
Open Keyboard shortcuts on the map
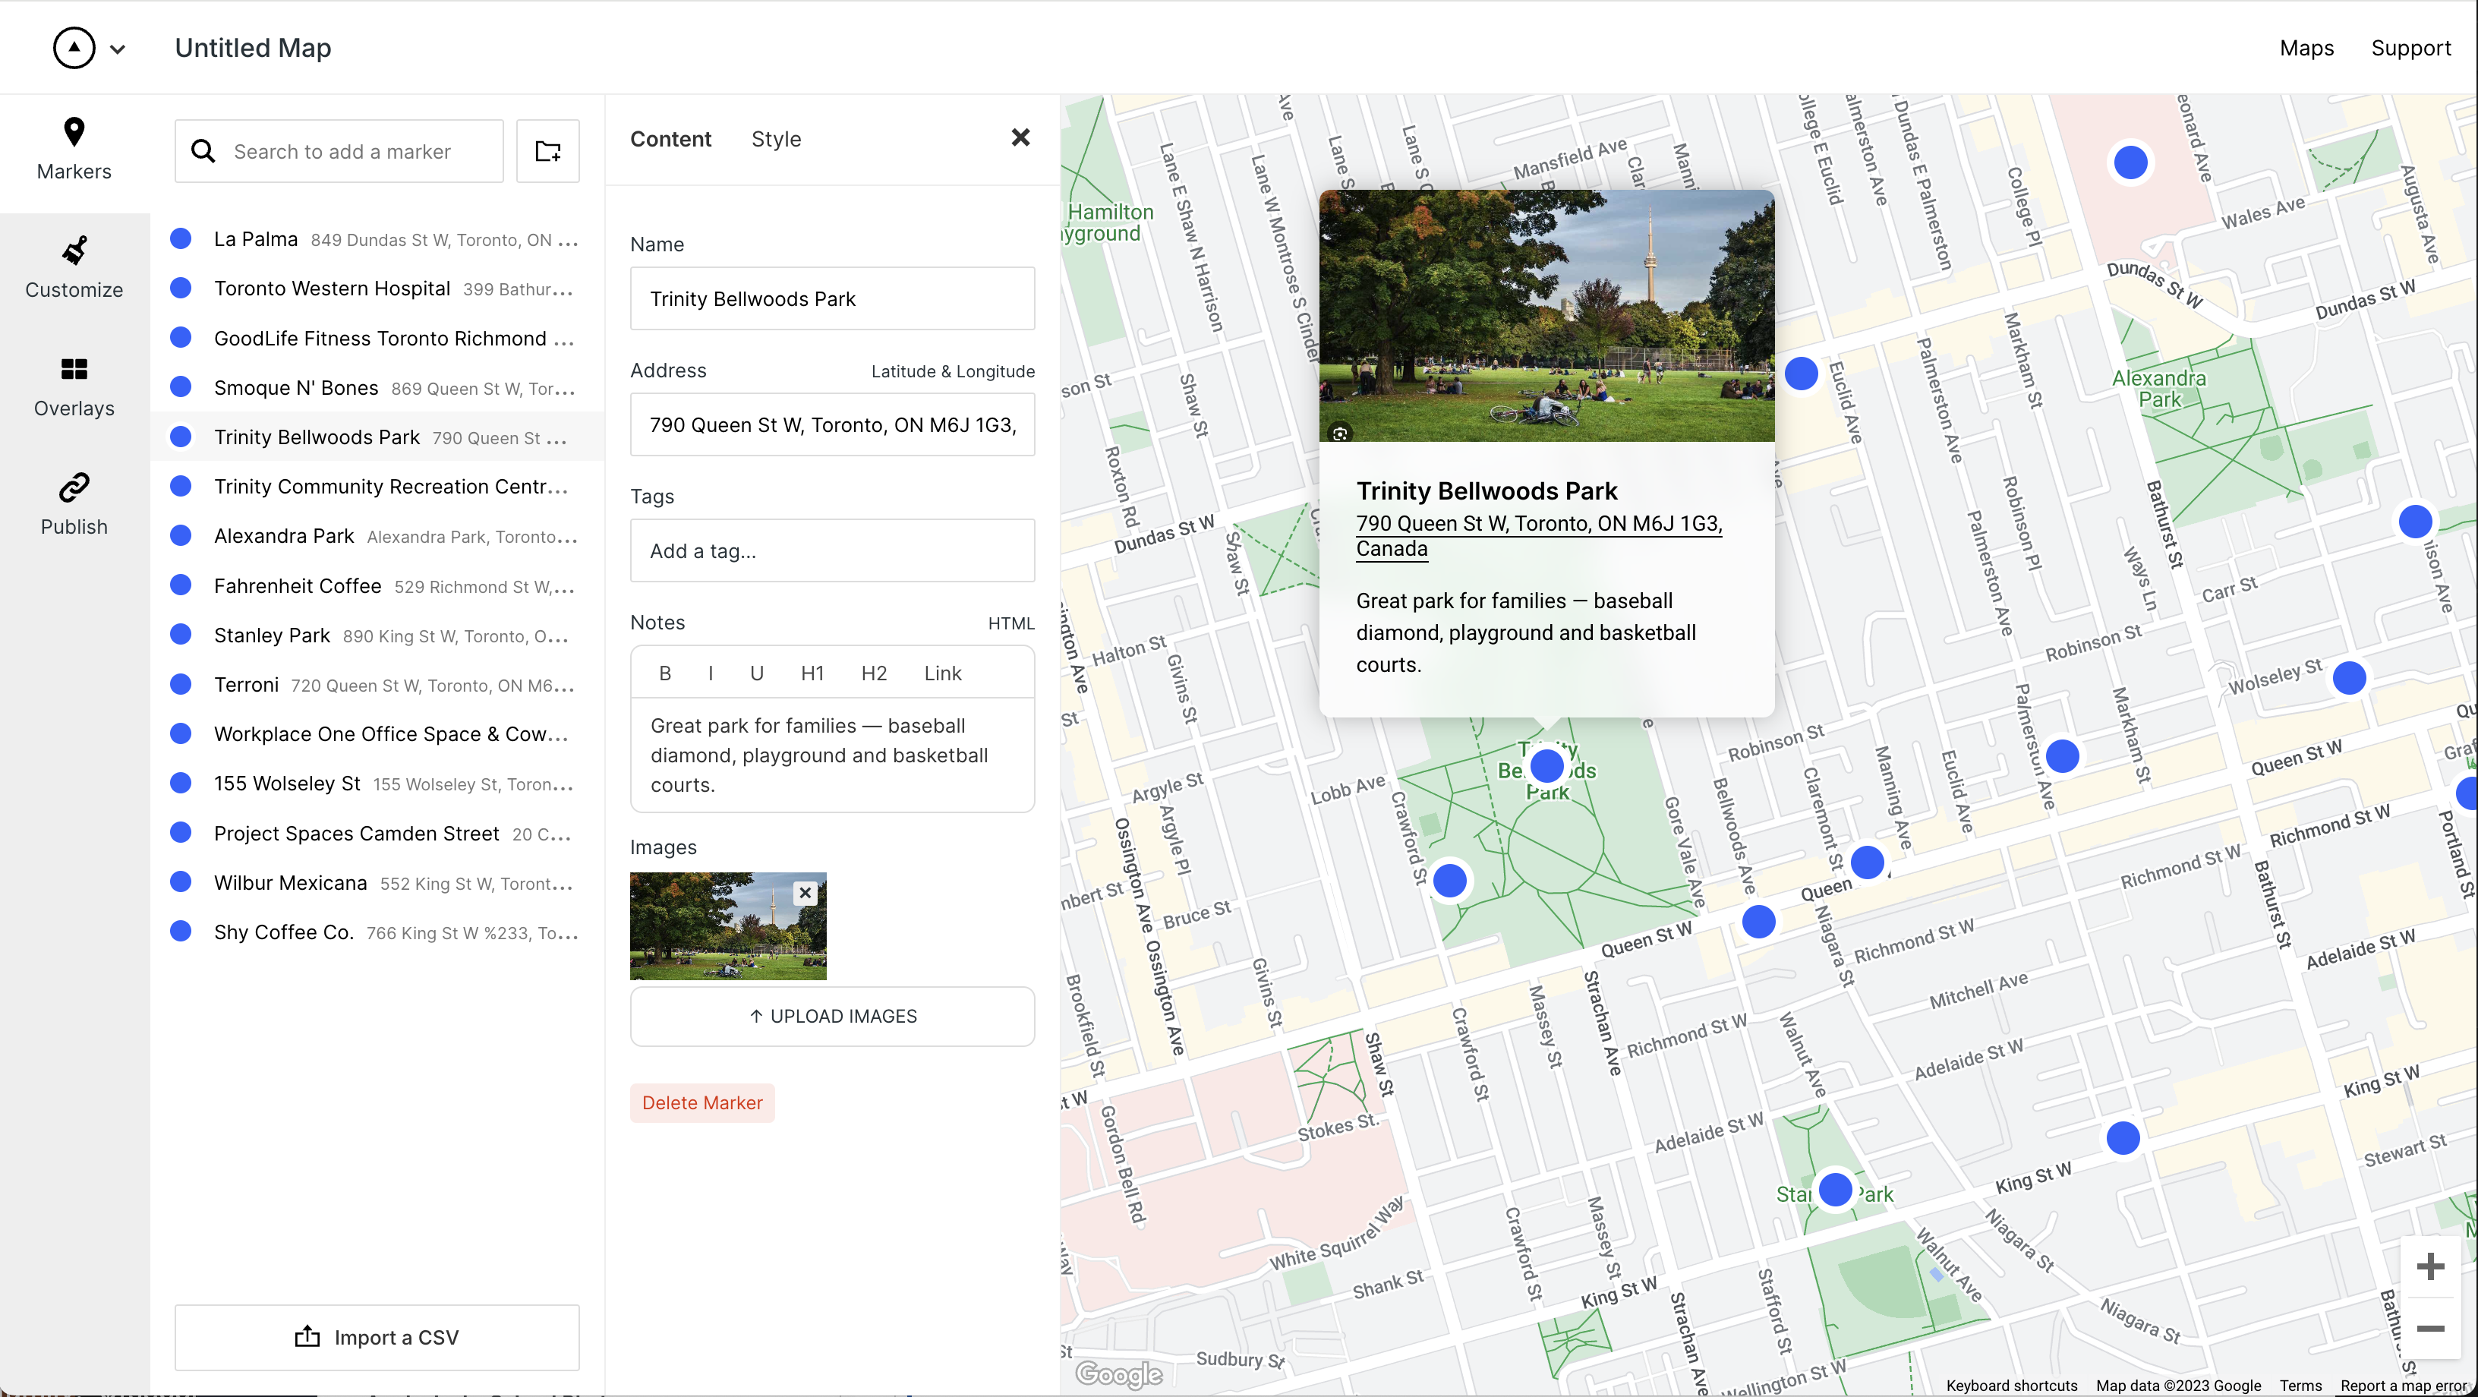pyautogui.click(x=2011, y=1386)
